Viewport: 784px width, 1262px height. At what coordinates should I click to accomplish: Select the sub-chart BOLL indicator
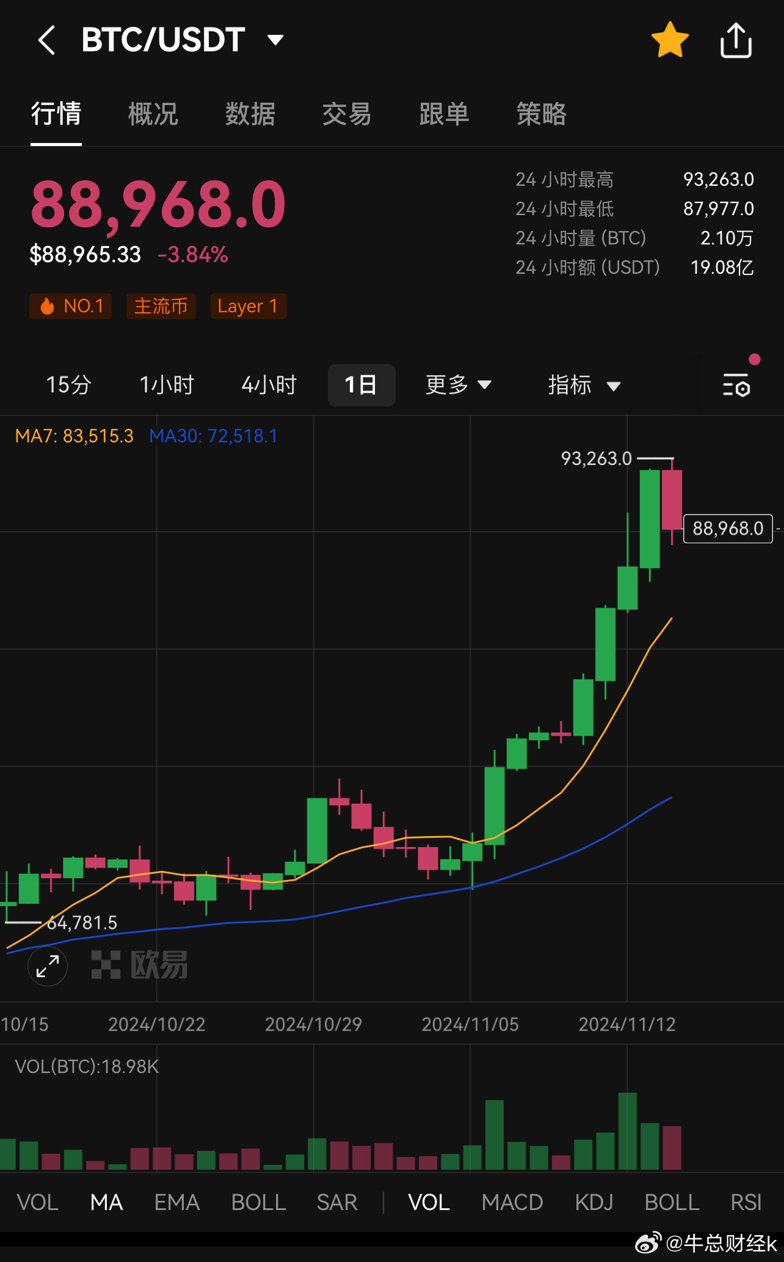pos(672,1202)
